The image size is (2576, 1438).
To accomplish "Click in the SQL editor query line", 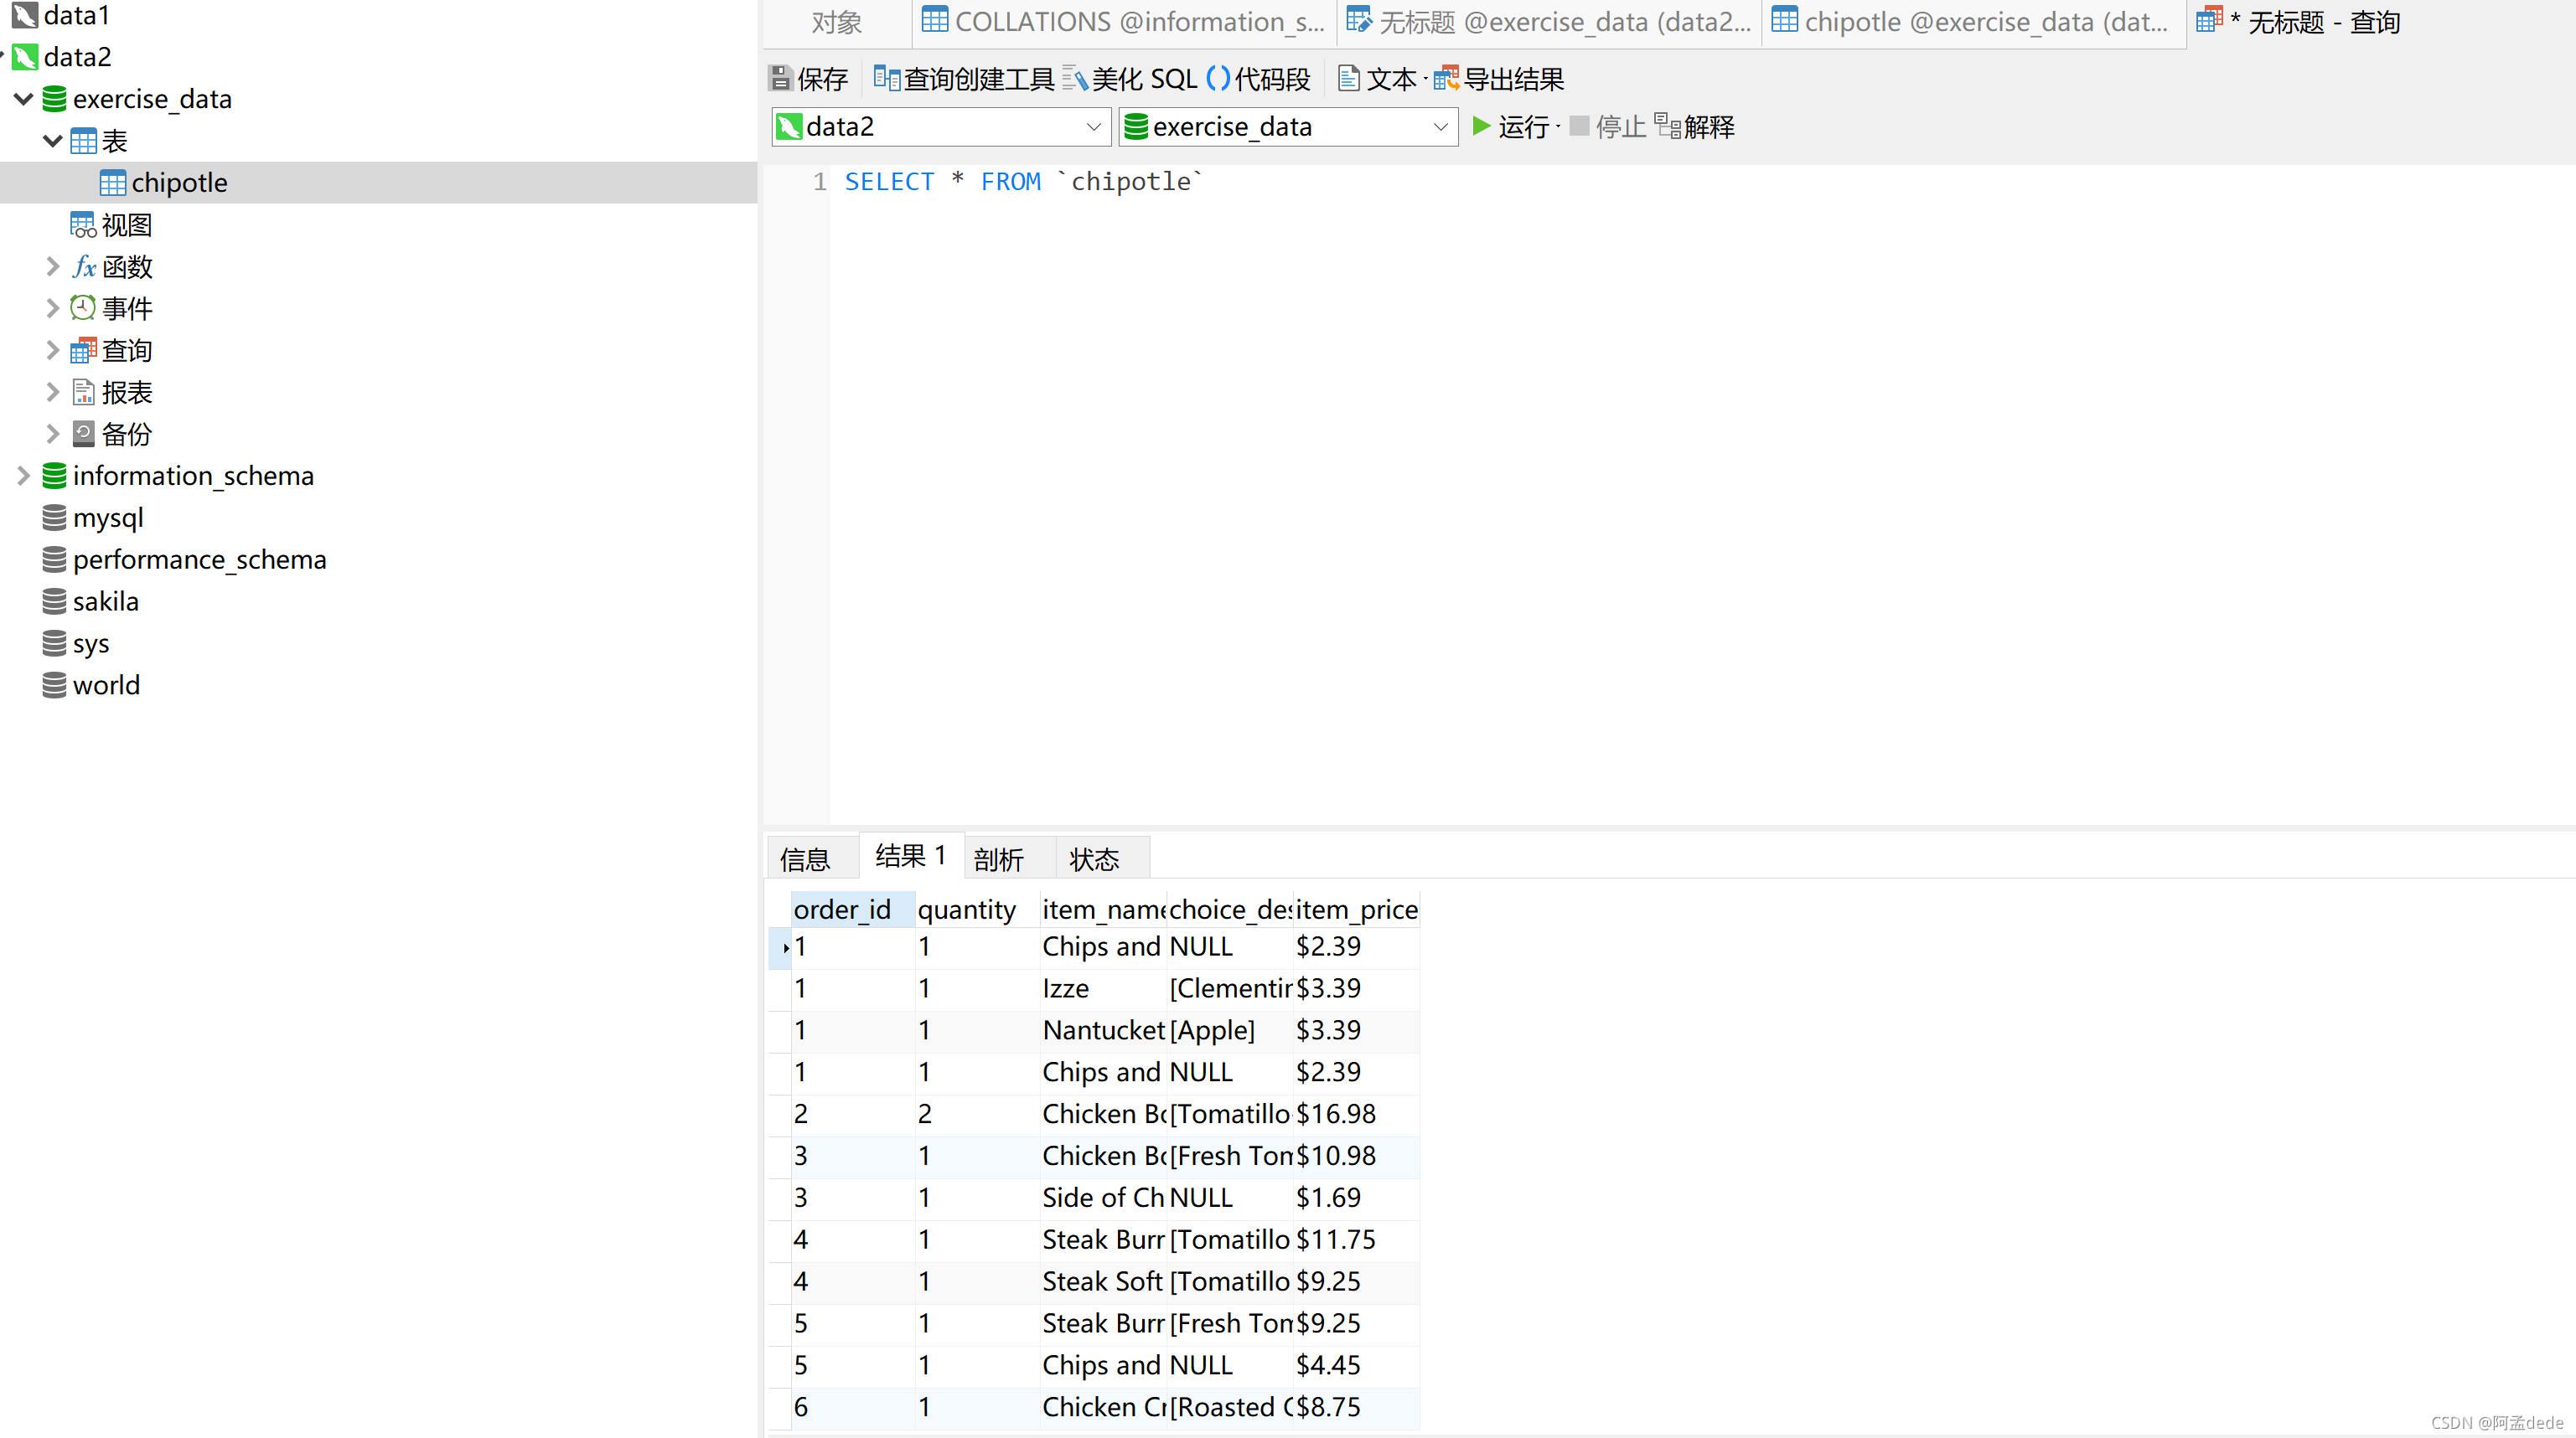I will coord(1023,182).
